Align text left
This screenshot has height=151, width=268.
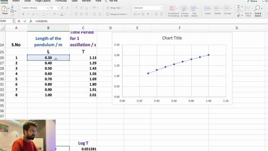click(76, 14)
